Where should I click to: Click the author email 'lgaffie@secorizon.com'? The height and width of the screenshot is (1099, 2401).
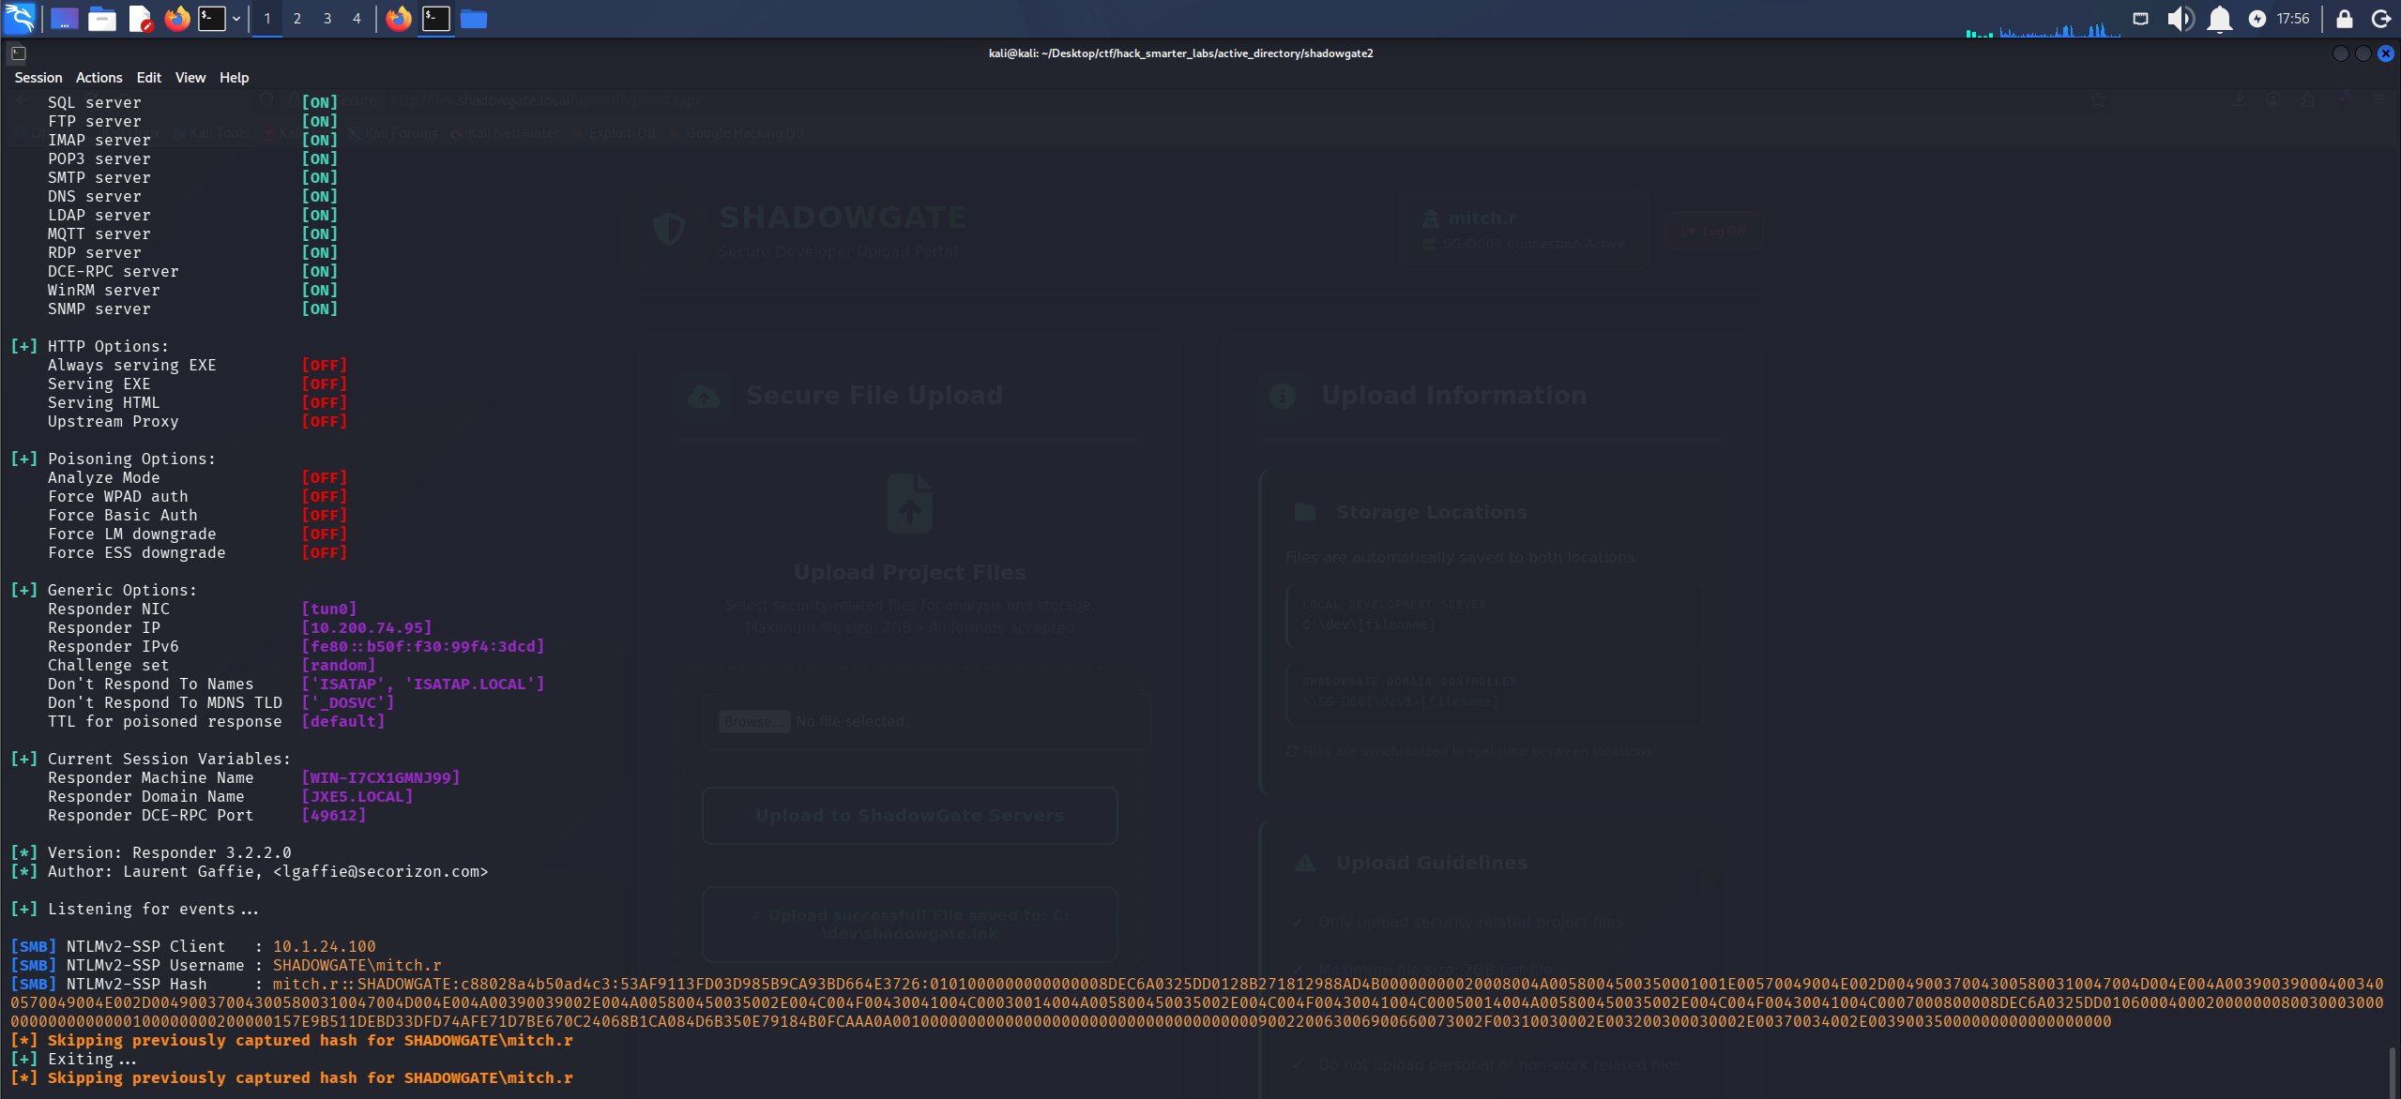(x=380, y=871)
